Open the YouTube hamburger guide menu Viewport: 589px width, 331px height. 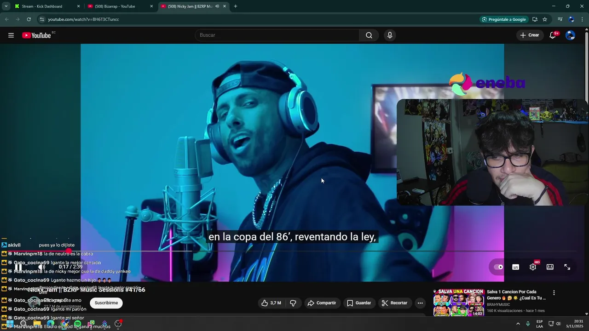pos(11,35)
